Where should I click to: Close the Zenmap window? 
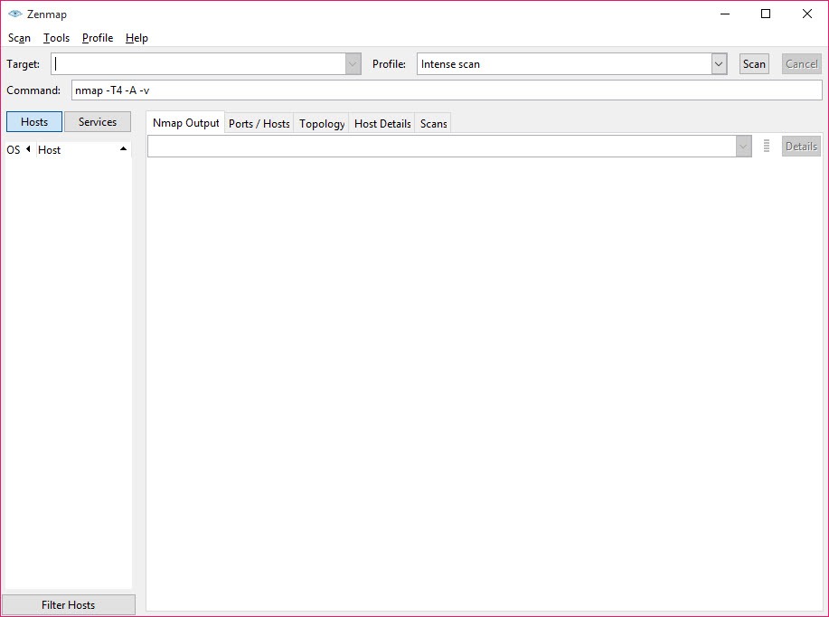pyautogui.click(x=806, y=14)
